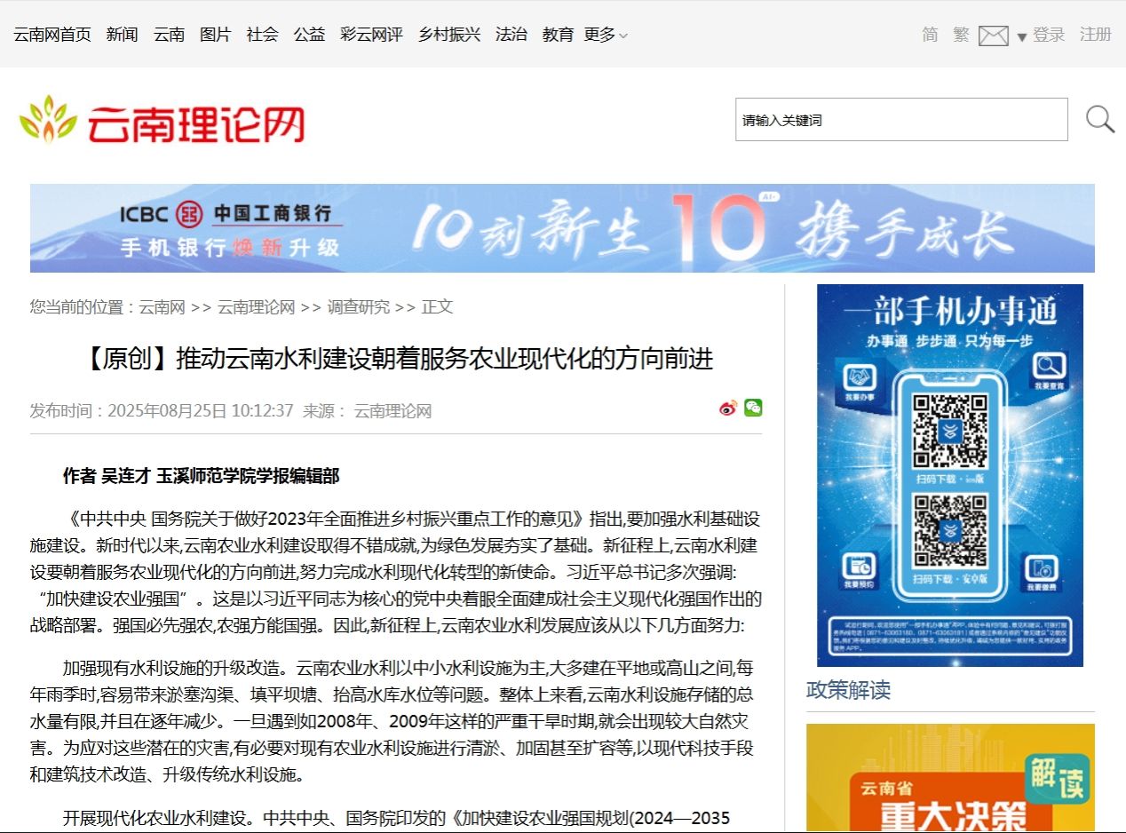Click the 云南理论网 site logo

pyautogui.click(x=163, y=120)
